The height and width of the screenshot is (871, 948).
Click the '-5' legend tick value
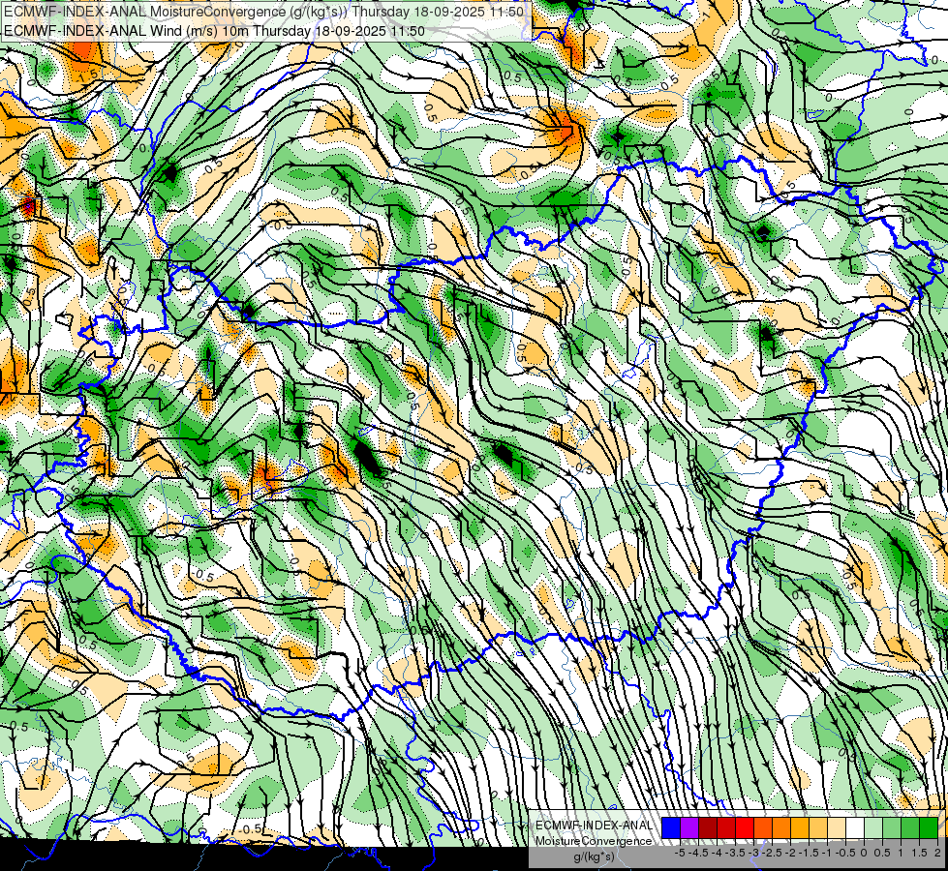tap(680, 853)
